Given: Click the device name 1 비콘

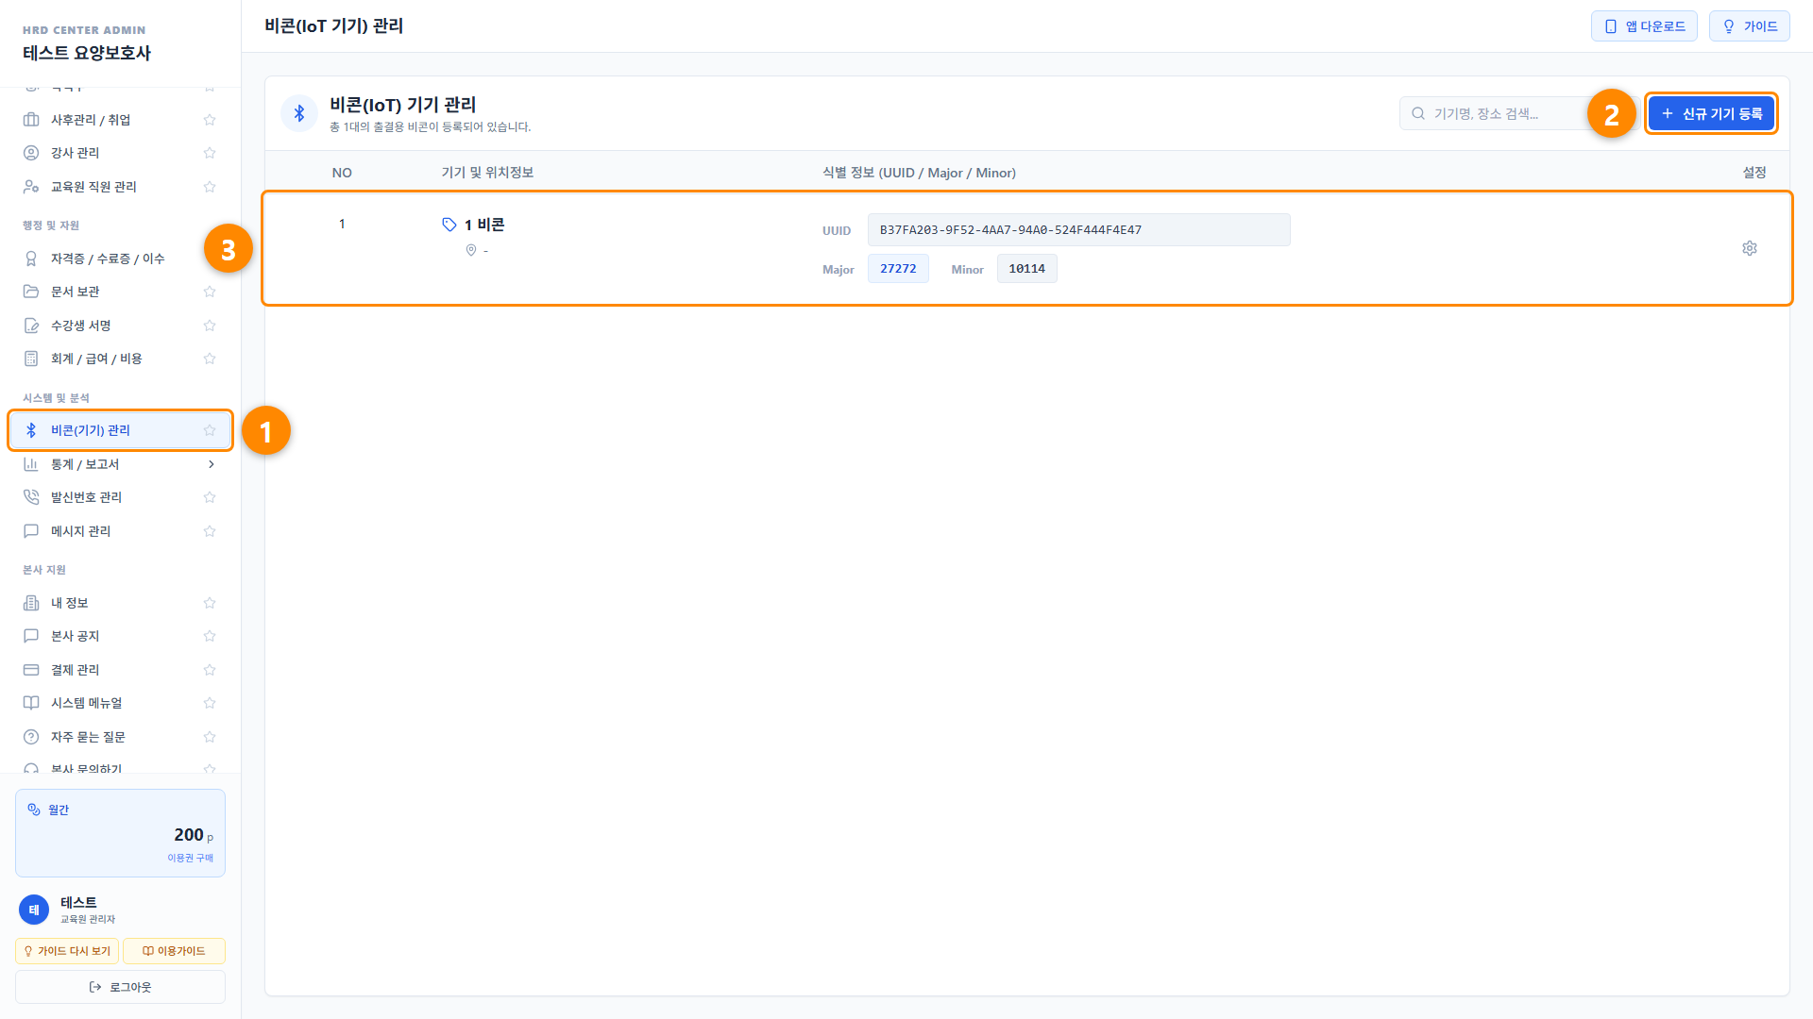Looking at the screenshot, I should coord(484,225).
